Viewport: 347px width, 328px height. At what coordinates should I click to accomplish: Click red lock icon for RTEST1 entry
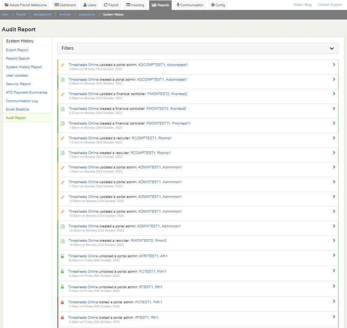tap(62, 318)
